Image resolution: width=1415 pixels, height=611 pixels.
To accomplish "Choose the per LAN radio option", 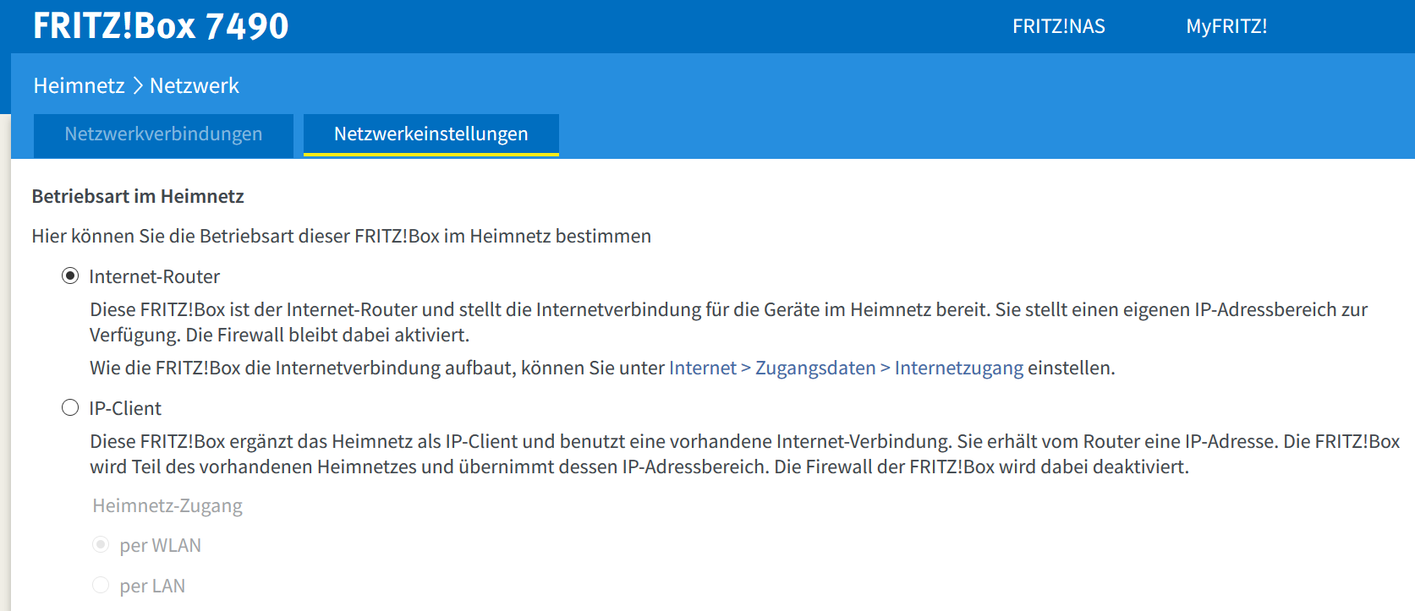I will [101, 585].
